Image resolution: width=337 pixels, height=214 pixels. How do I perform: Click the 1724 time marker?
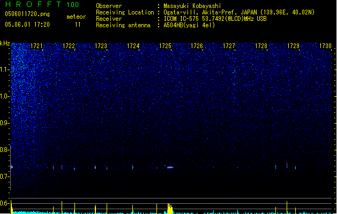pos(133,46)
